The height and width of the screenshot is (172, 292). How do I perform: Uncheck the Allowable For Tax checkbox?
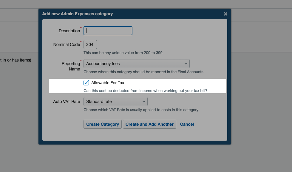tap(86, 83)
